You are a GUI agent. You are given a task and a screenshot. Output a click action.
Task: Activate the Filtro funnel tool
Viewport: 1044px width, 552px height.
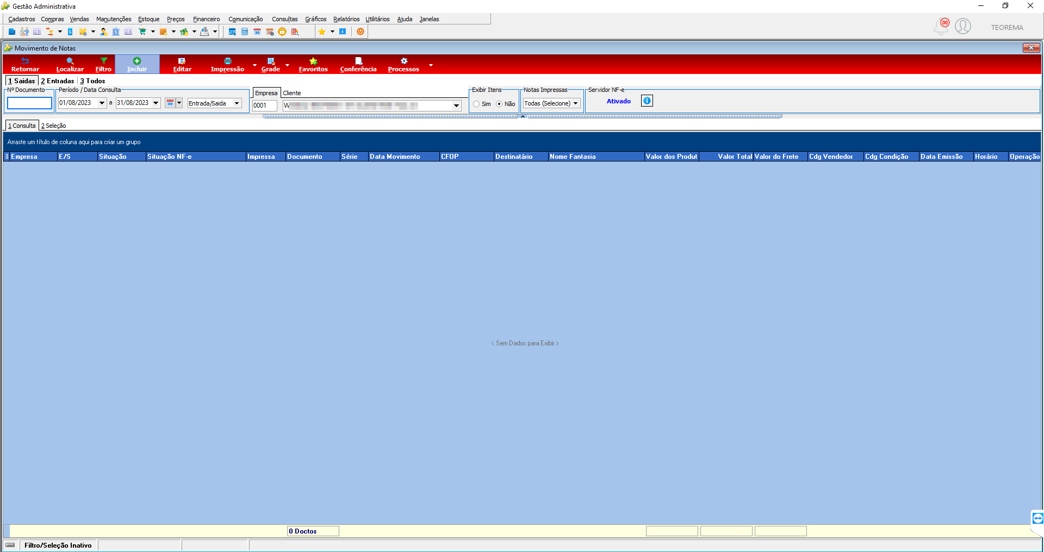(103, 65)
